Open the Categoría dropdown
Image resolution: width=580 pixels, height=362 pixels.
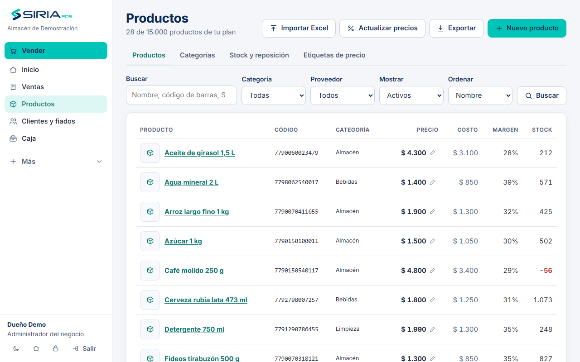[274, 95]
